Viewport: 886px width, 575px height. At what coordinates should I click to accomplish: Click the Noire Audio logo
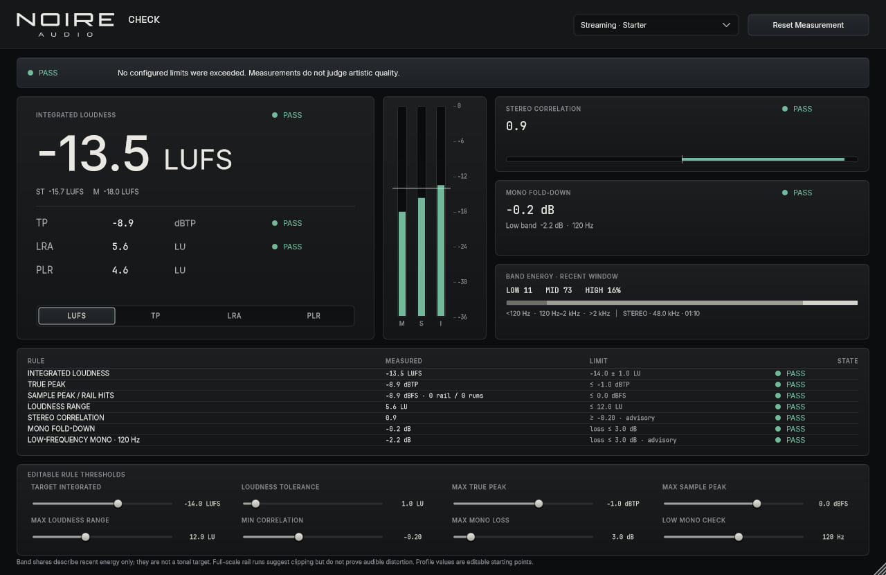tap(65, 24)
